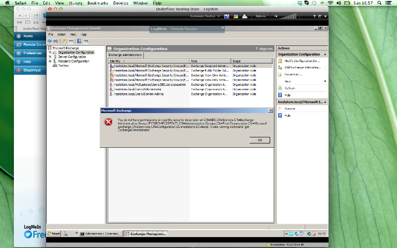This screenshot has width=397, height=248.
Task: Click the LogMeIn color quality icon
Action: tap(236, 16)
